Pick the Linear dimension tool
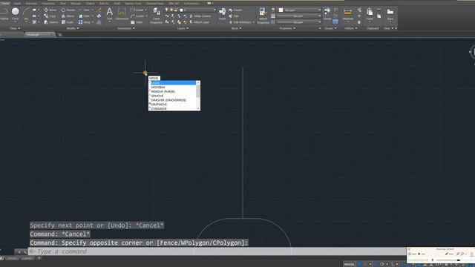Viewport: 475px width, 267px height. [x=137, y=10]
